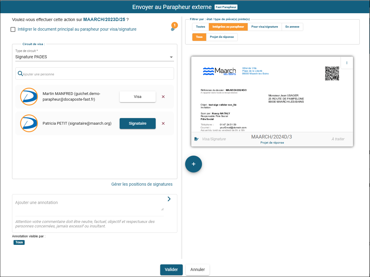Viewport: 370px width, 277px height.
Task: Click the Valider button
Action: (x=171, y=269)
